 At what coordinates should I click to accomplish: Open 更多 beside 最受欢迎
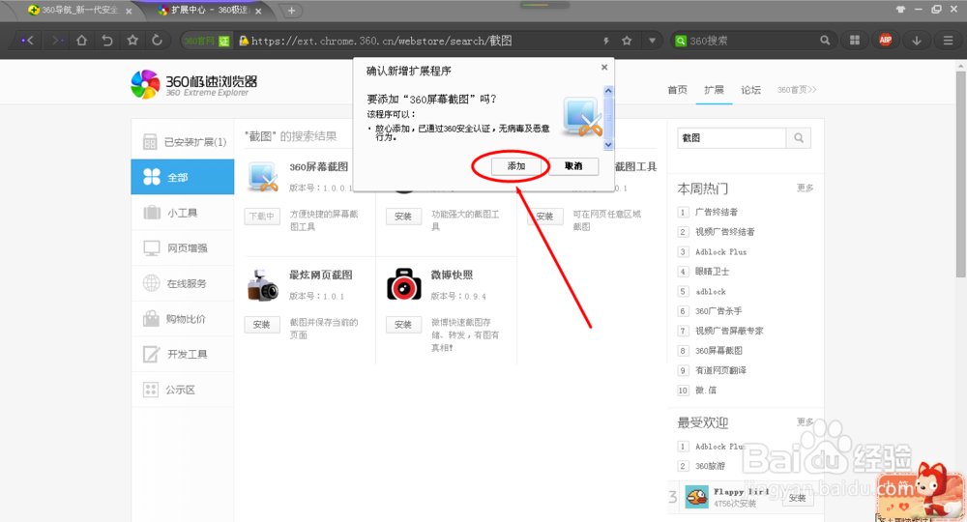[805, 422]
